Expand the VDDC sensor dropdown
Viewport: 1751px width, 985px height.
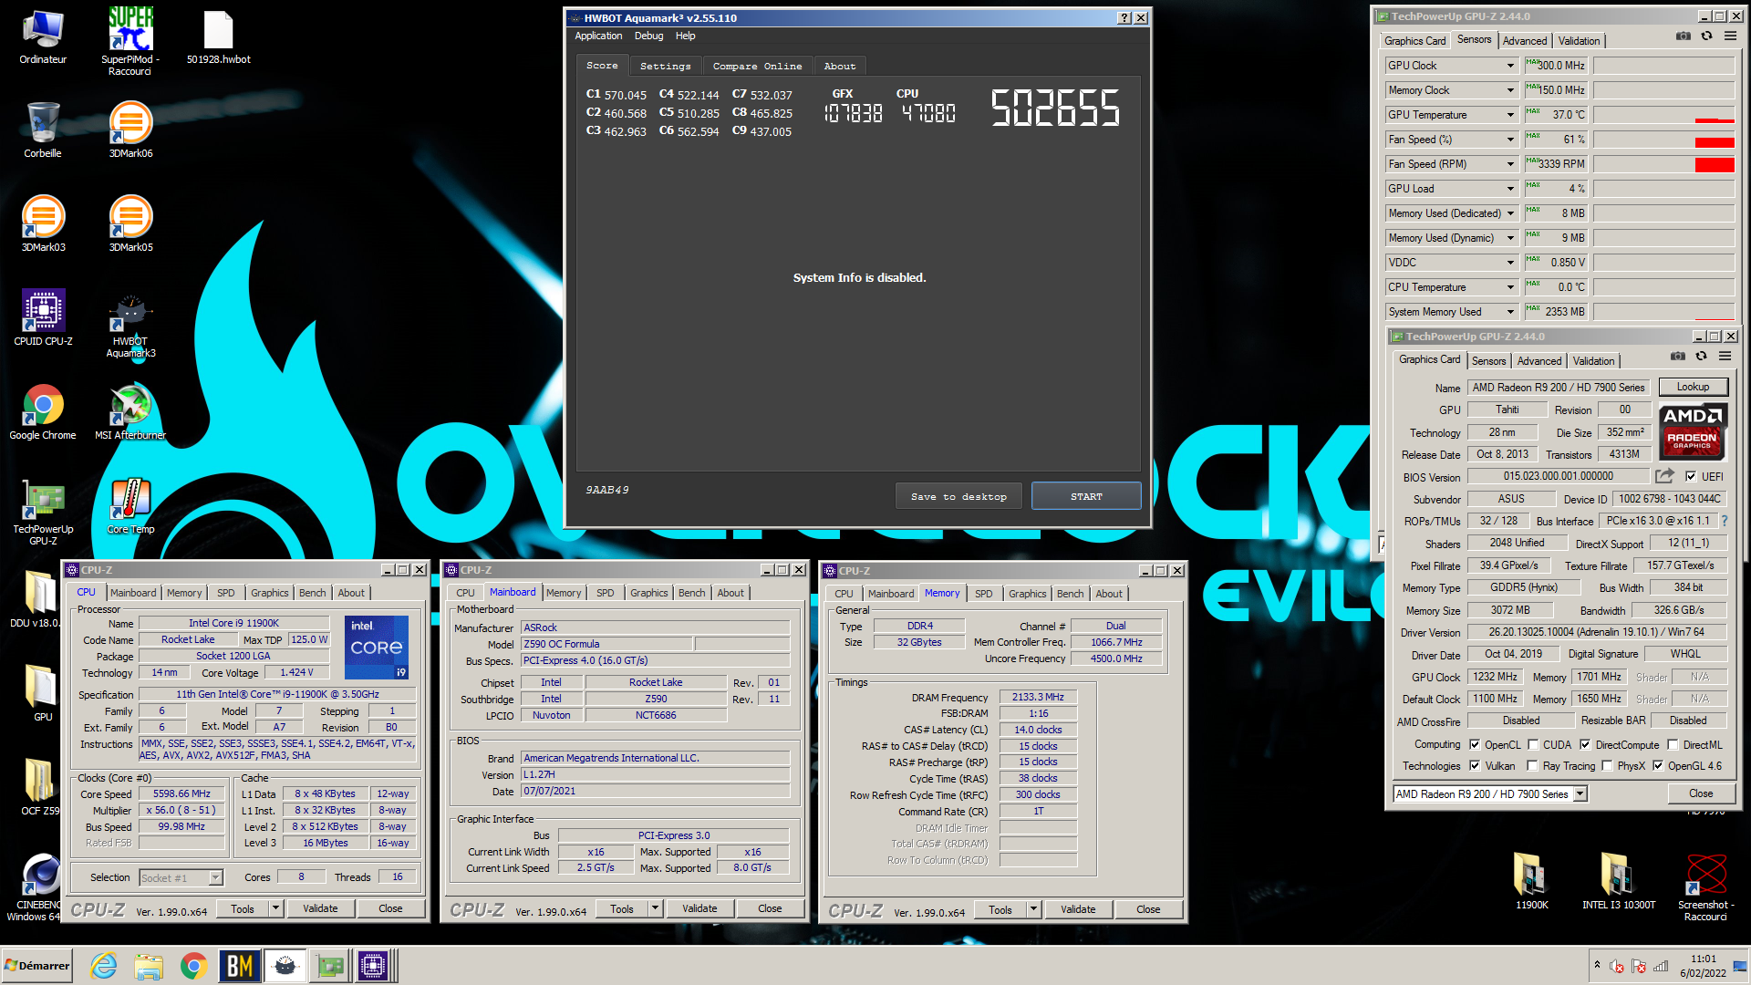(x=1510, y=263)
